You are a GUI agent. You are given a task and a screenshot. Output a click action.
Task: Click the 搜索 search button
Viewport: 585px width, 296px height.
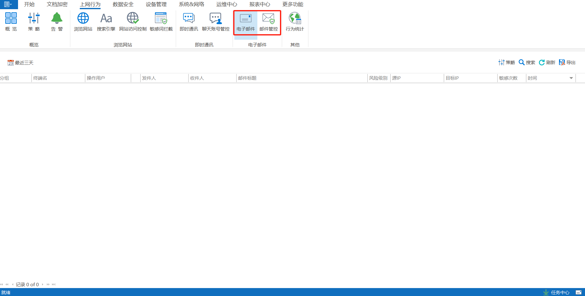pos(527,62)
